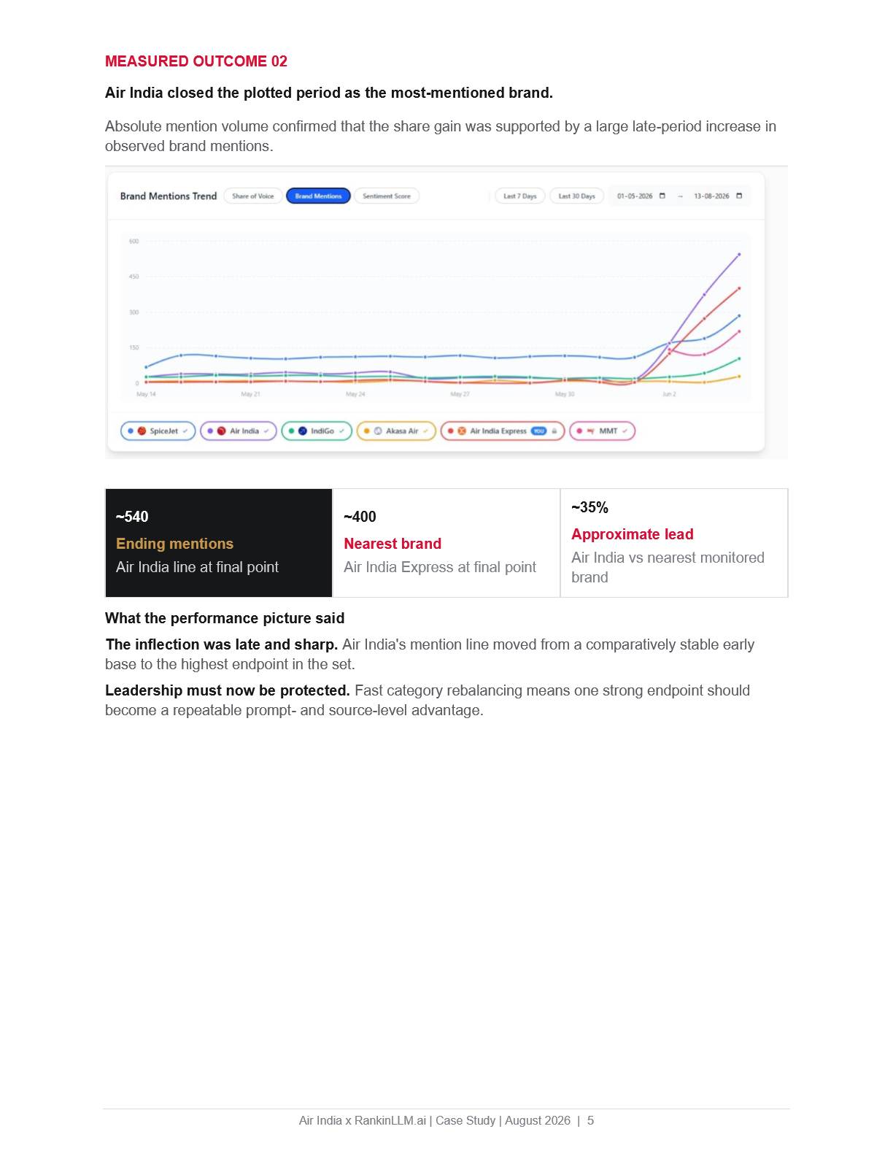Toggle the SpiceJet legend series
The image size is (893, 1156).
(158, 431)
